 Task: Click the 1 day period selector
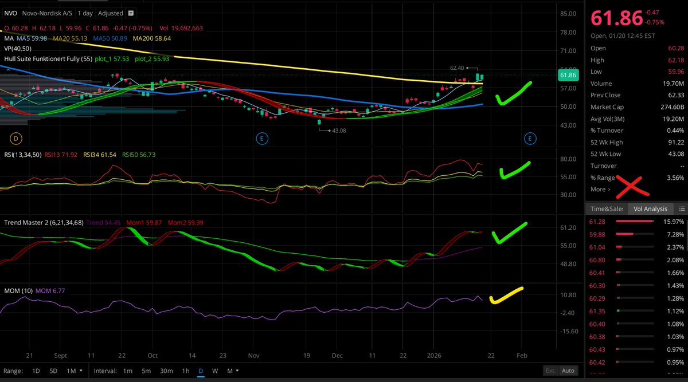[x=84, y=13]
